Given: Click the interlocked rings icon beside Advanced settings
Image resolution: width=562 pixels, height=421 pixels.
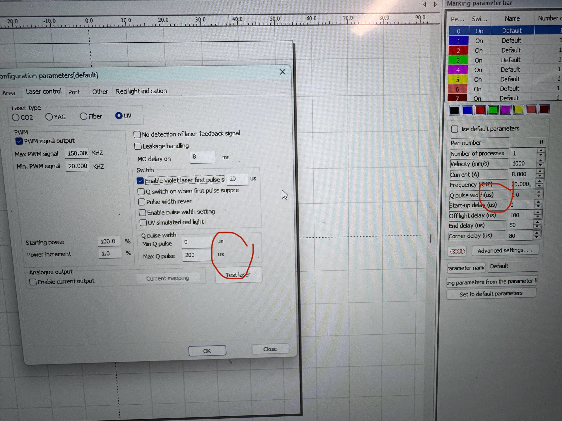Looking at the screenshot, I should click(457, 251).
